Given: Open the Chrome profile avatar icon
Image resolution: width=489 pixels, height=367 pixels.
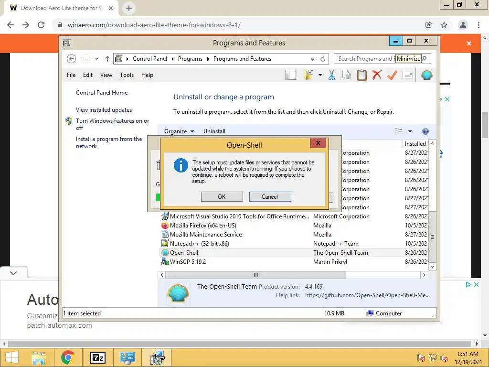Looking at the screenshot, I should (463, 25).
